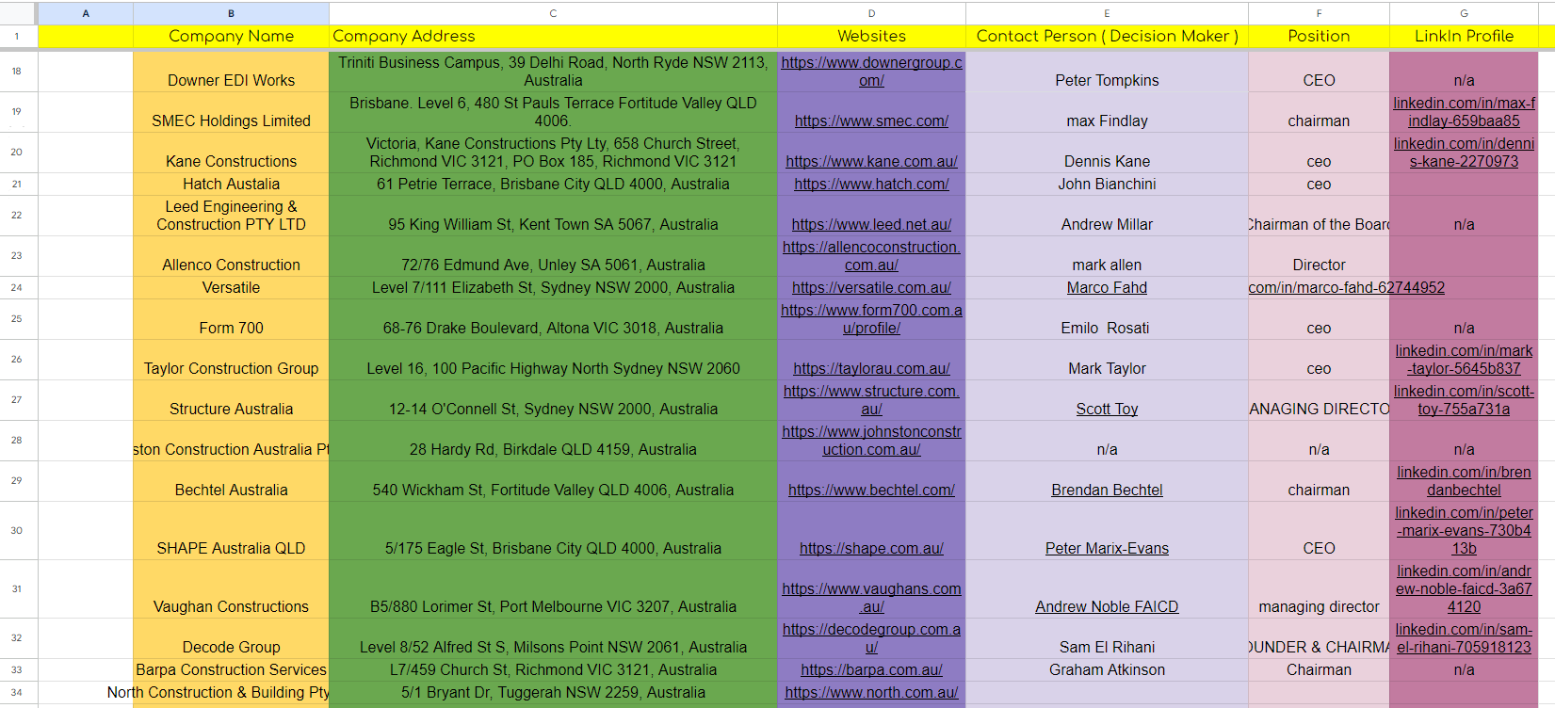The image size is (1555, 708).
Task: Select column E header
Action: [x=1107, y=13]
